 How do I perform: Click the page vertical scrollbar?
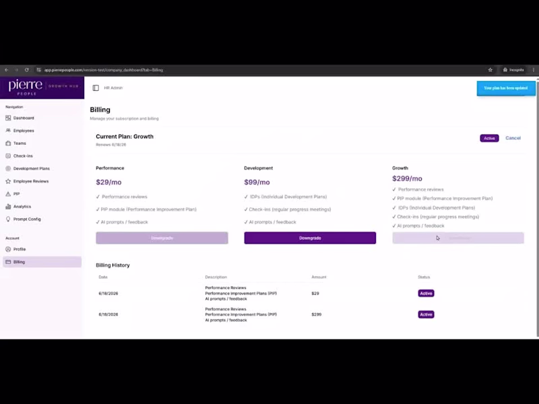[x=537, y=208]
